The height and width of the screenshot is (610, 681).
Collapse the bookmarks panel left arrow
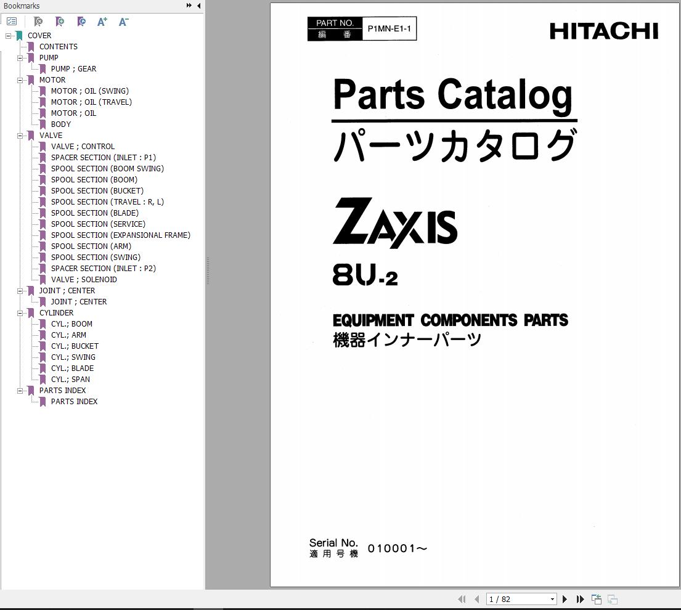198,6
